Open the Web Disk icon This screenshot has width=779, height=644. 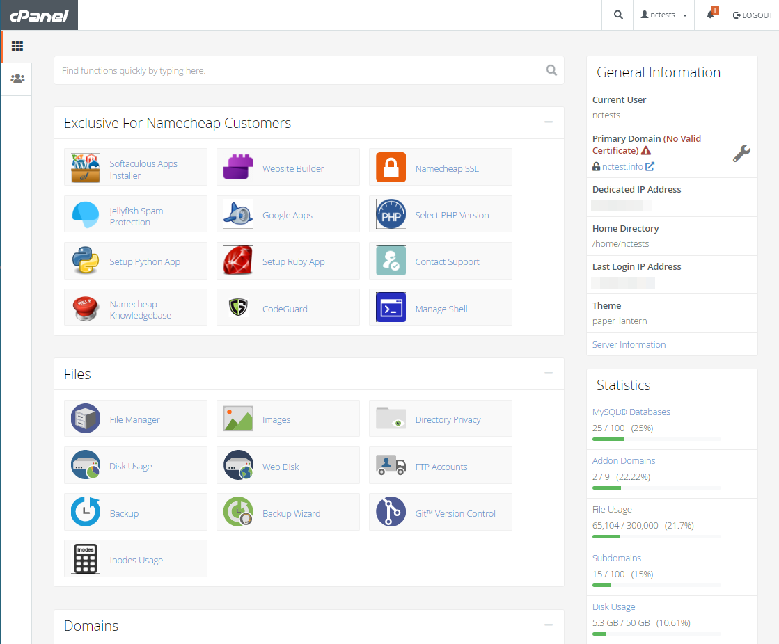coord(238,465)
